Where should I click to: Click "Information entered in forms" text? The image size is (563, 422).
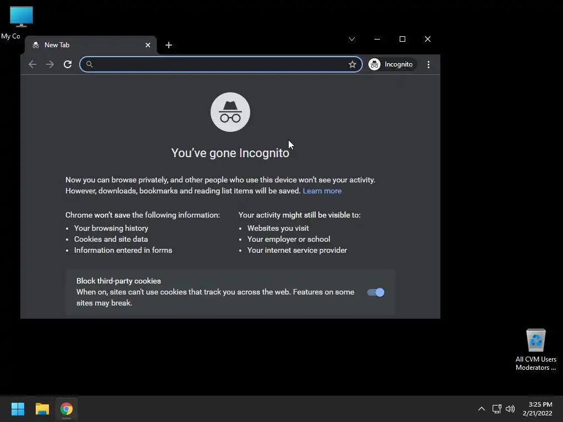coord(123,250)
